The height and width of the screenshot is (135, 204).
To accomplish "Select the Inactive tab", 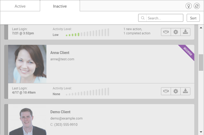I will 60,6.
